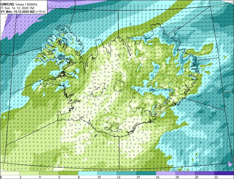The width and height of the screenshot is (234, 179).
Task: Pick the medium green 4–6 legend swatch
Action: (49, 173)
